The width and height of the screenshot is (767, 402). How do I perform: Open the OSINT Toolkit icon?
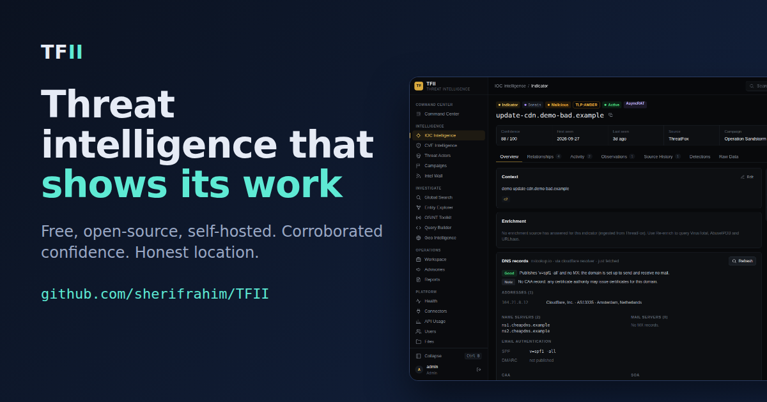pos(419,218)
